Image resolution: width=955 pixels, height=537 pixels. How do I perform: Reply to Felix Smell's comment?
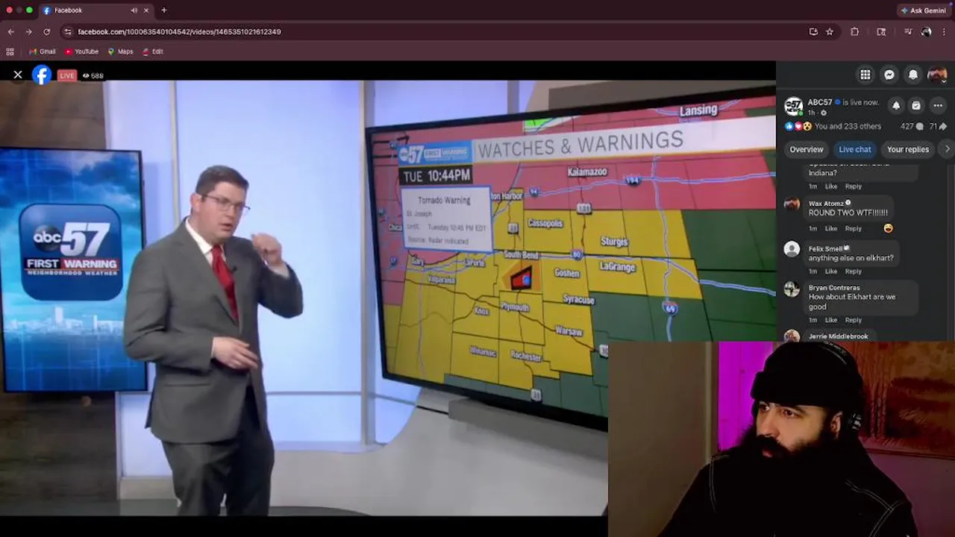coord(854,271)
